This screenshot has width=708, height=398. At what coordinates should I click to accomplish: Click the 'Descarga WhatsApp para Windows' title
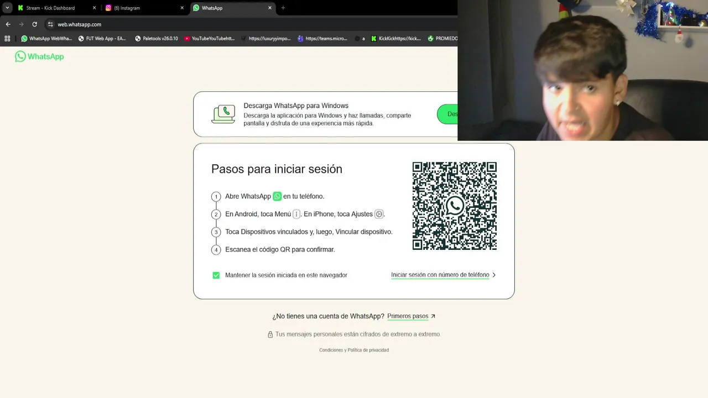click(x=296, y=106)
